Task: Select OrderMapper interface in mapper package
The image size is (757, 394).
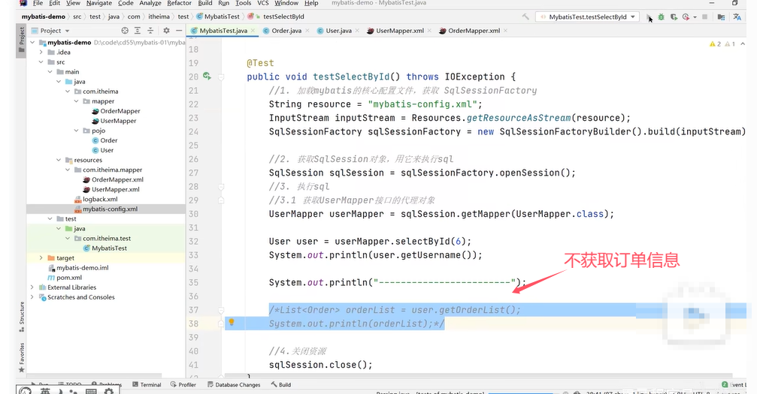Action: point(115,111)
